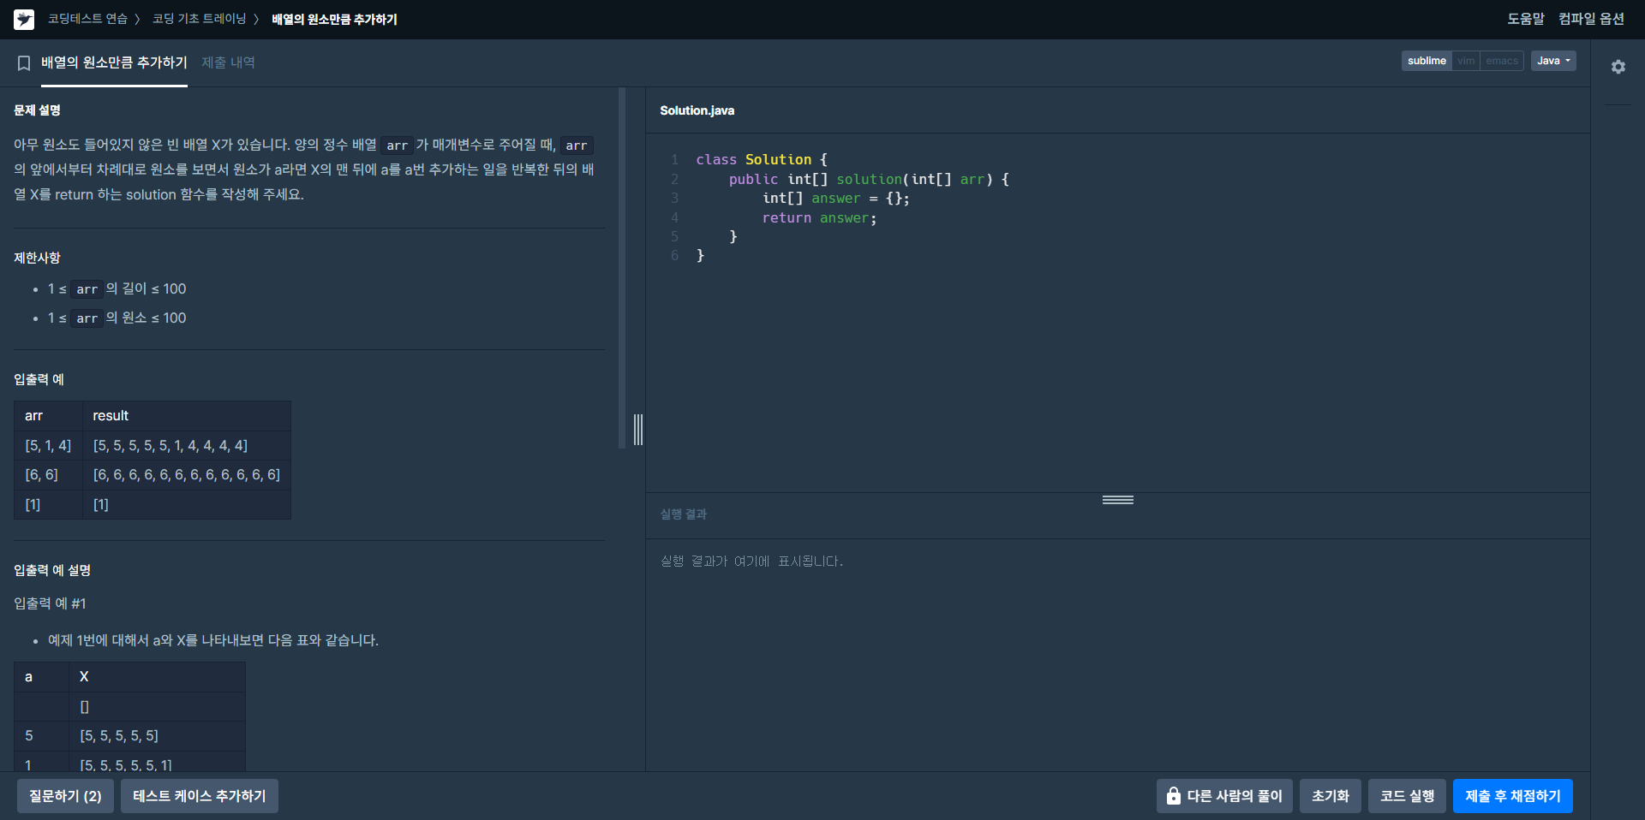This screenshot has width=1645, height=820.
Task: Select the vertical panel divider handle
Action: (638, 430)
